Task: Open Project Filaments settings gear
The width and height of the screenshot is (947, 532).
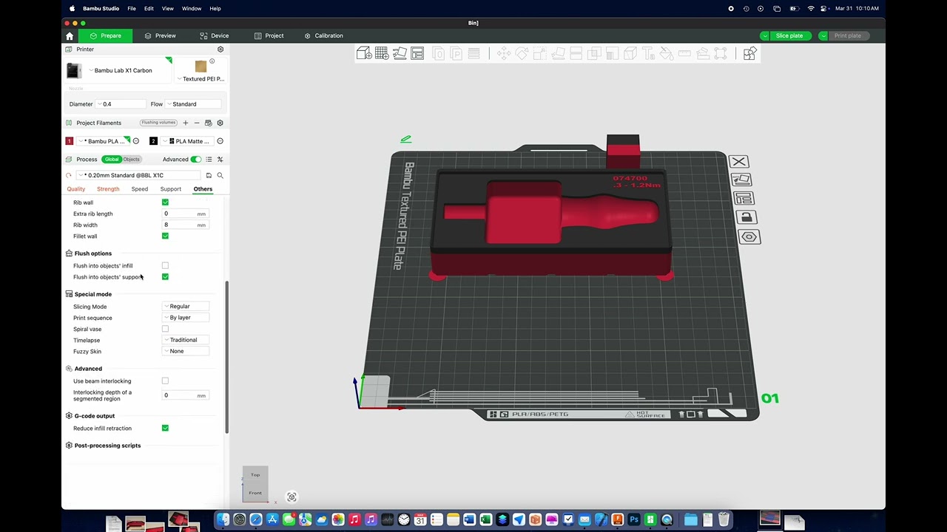Action: point(220,123)
